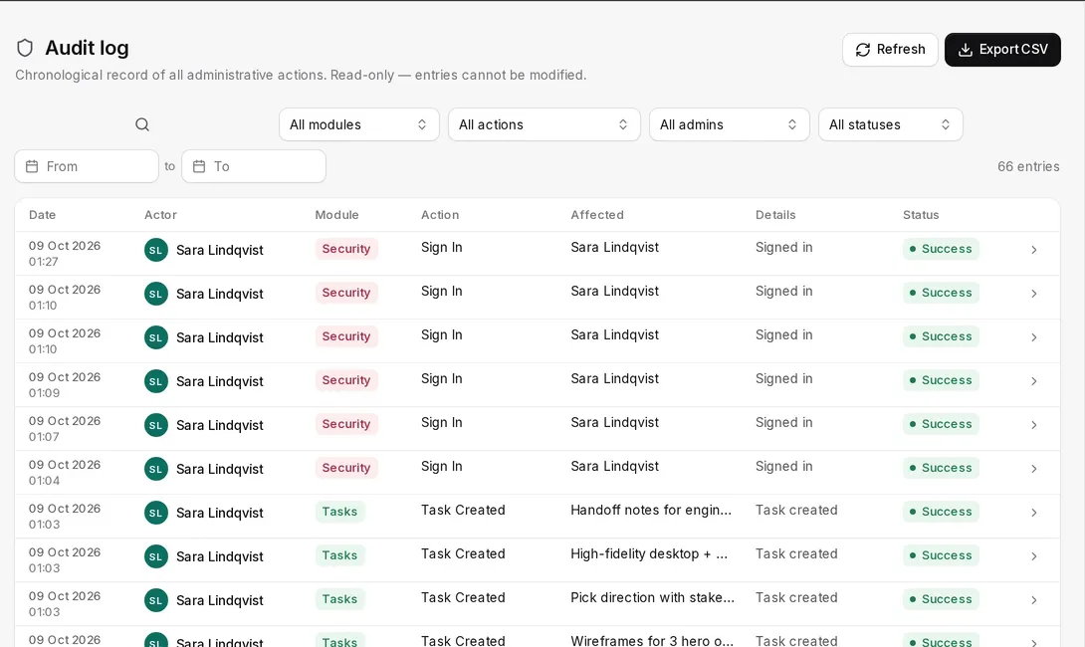Click 'High-fidelity desktop + ...' affected cell
The height and width of the screenshot is (647, 1085).
(649, 554)
